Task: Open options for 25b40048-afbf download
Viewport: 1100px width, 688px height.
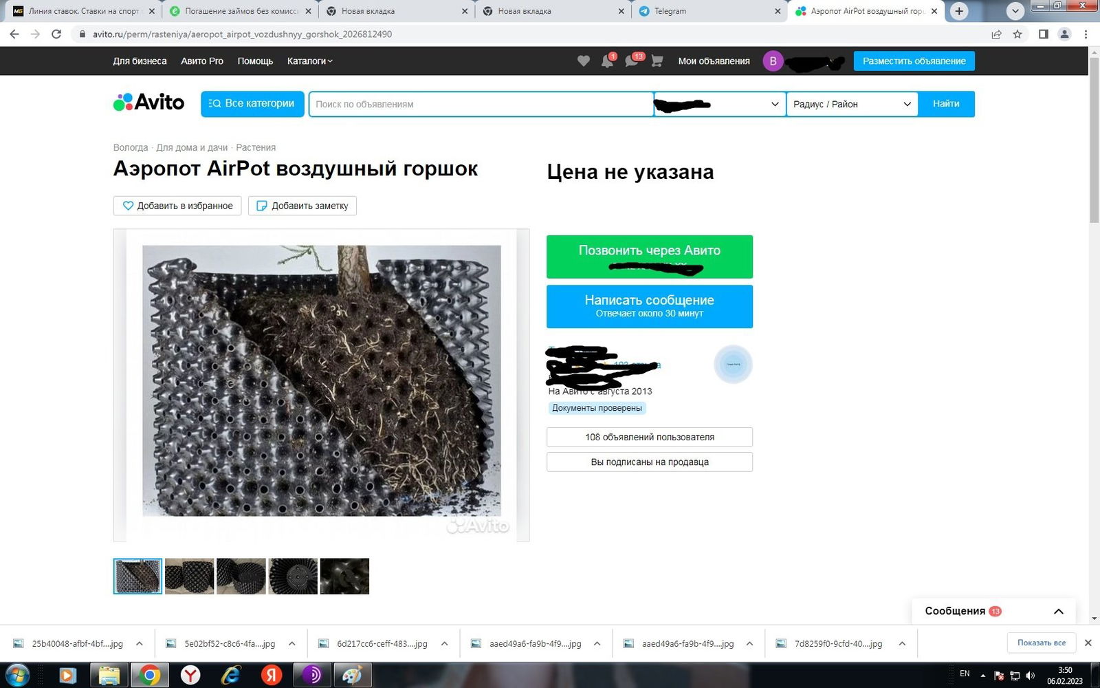Action: click(x=140, y=644)
